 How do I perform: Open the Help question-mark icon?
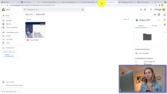[x=141, y=10]
